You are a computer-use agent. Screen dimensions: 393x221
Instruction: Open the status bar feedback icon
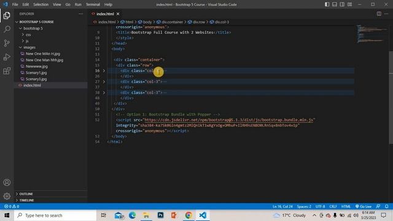pos(378,206)
